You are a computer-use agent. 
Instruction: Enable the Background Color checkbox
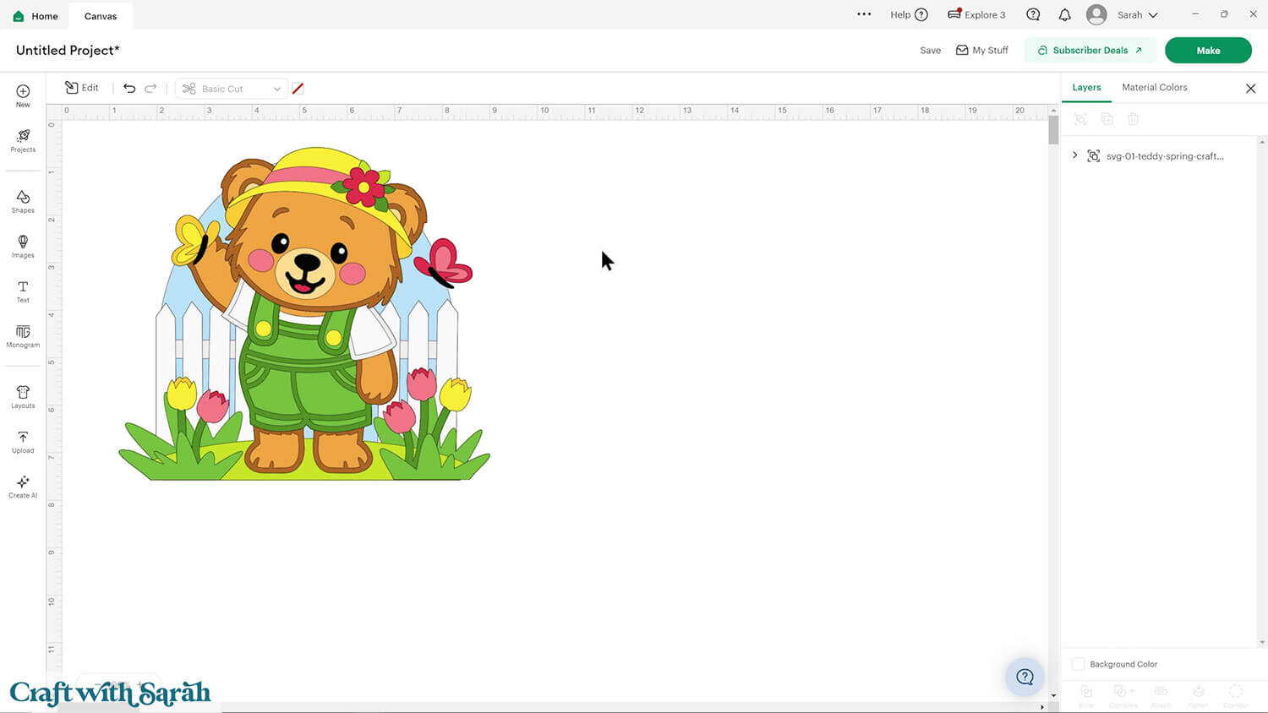click(1078, 664)
